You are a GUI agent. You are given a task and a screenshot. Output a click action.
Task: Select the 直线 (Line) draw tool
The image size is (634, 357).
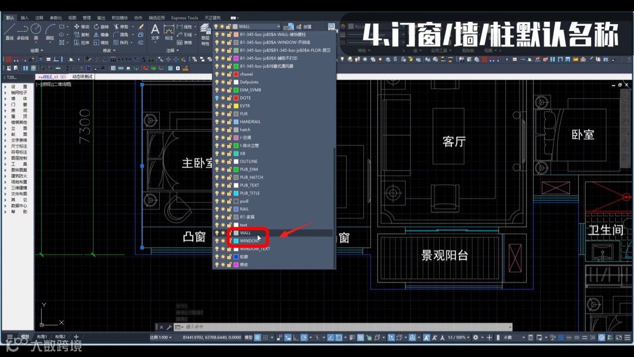click(x=9, y=32)
